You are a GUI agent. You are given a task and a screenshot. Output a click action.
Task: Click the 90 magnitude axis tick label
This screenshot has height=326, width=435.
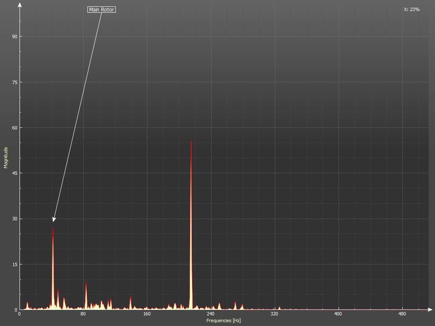tap(14, 37)
